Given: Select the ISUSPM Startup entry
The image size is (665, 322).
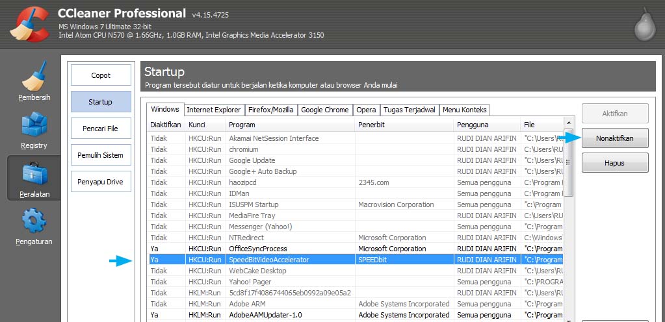Looking at the screenshot, I should tap(356, 204).
